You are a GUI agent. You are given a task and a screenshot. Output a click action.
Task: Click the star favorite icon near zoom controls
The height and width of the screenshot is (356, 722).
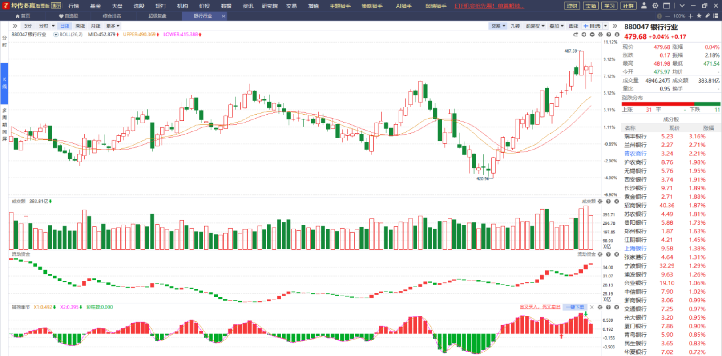click(699, 16)
